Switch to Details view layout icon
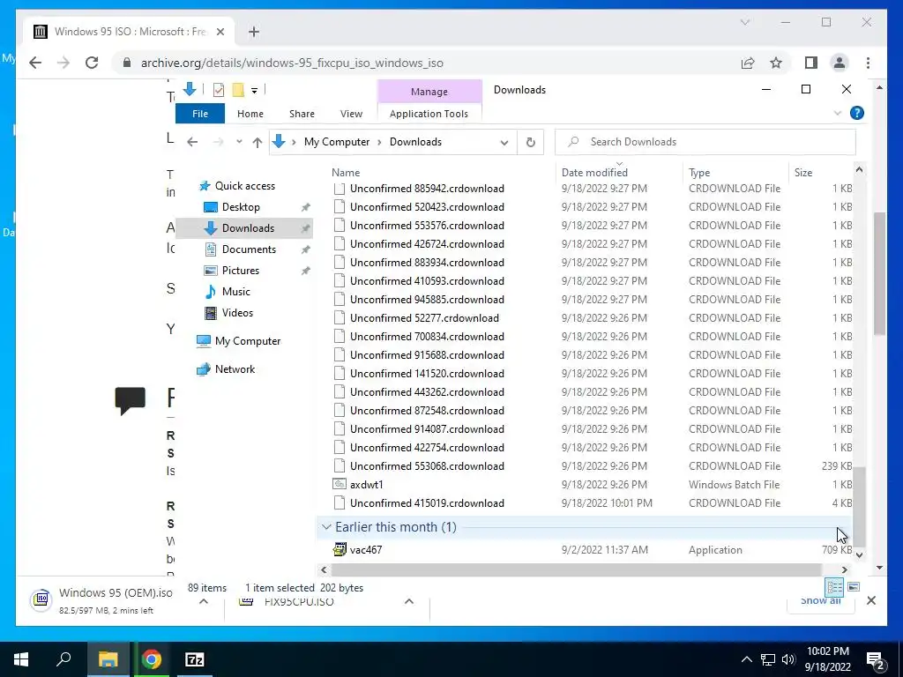The width and height of the screenshot is (903, 677). pos(834,587)
